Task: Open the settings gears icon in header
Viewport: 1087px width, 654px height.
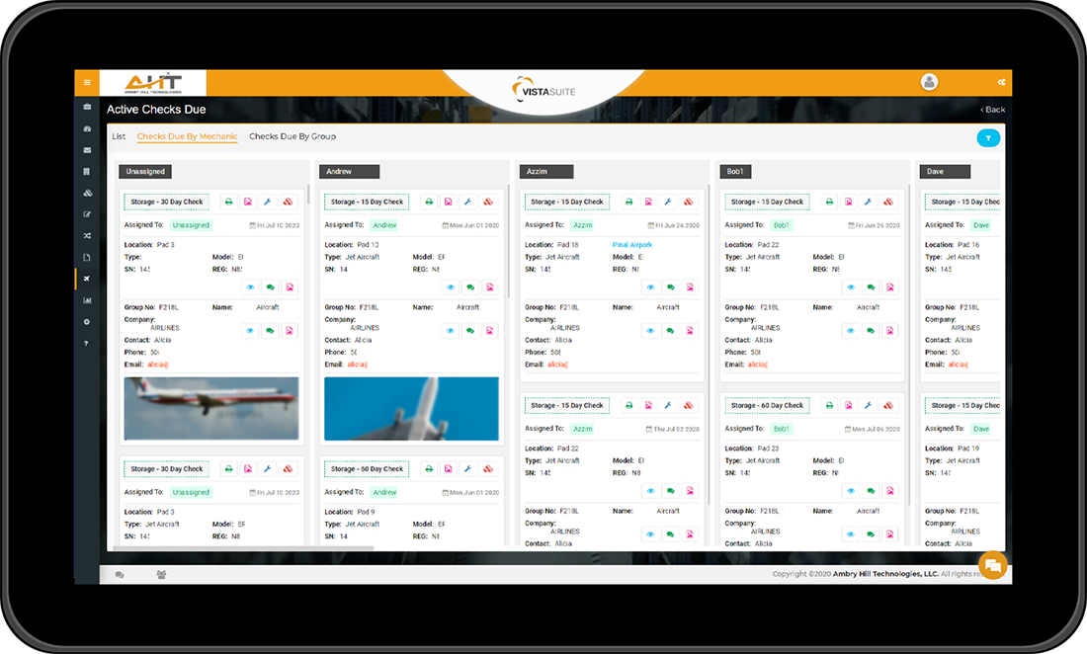Action: (x=1001, y=82)
